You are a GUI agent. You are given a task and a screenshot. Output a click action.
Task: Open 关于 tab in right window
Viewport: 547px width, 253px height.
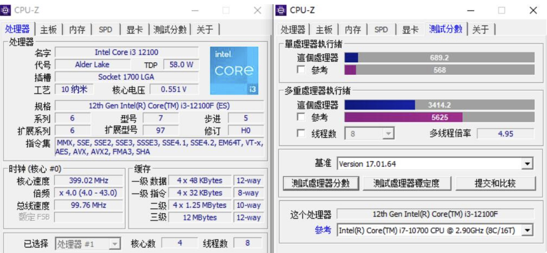[x=480, y=29]
